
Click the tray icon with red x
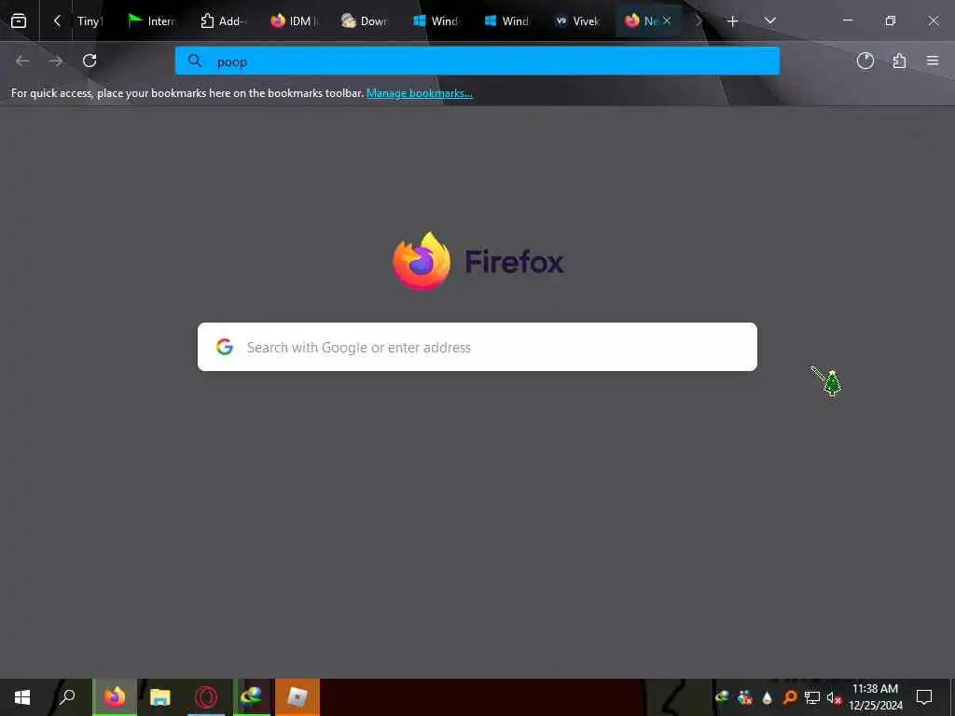tap(744, 697)
